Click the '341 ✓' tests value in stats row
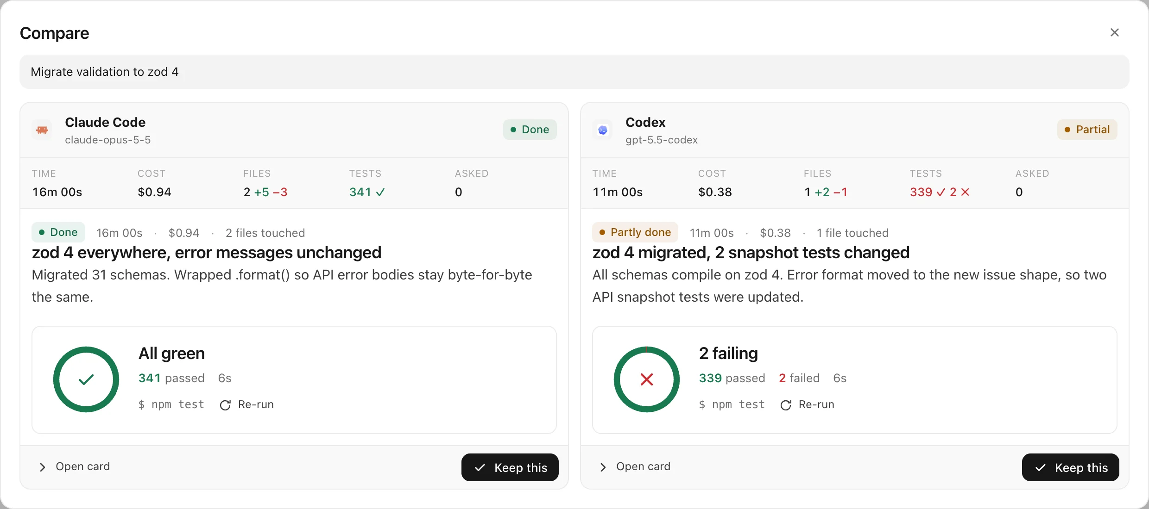Viewport: 1149px width, 509px height. 367,192
